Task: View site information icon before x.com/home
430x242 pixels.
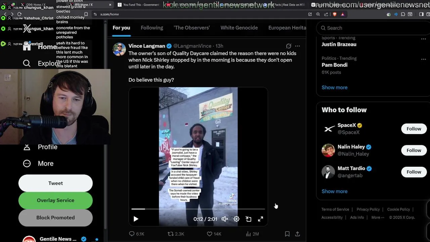Action: (95, 14)
